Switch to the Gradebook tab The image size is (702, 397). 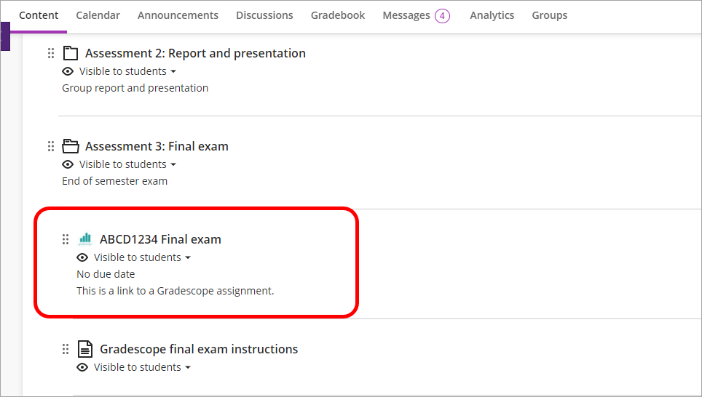[338, 15]
